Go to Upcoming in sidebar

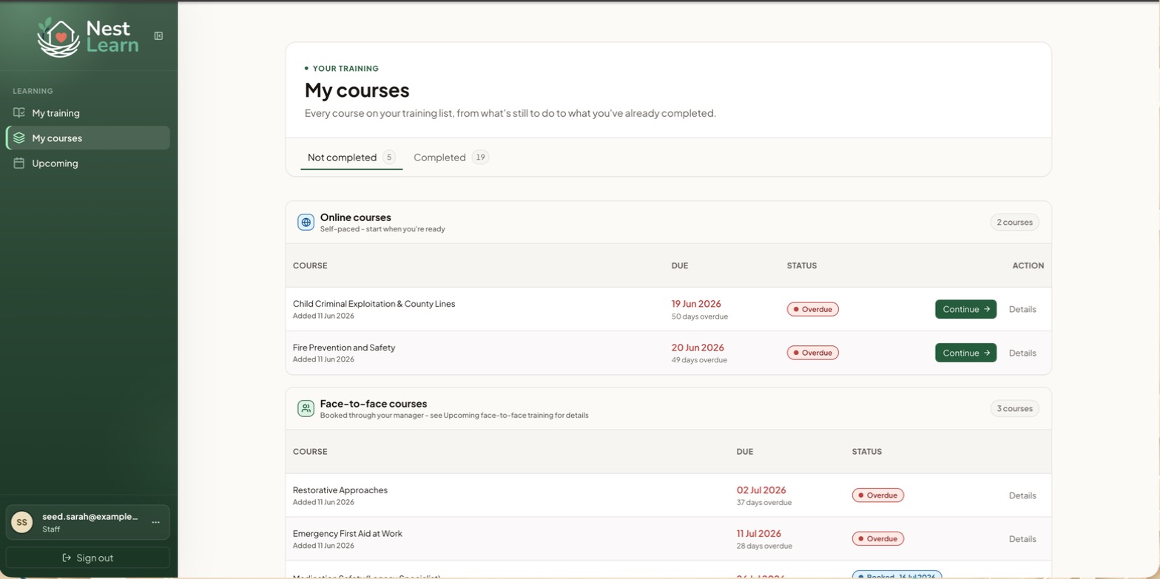tap(87, 163)
